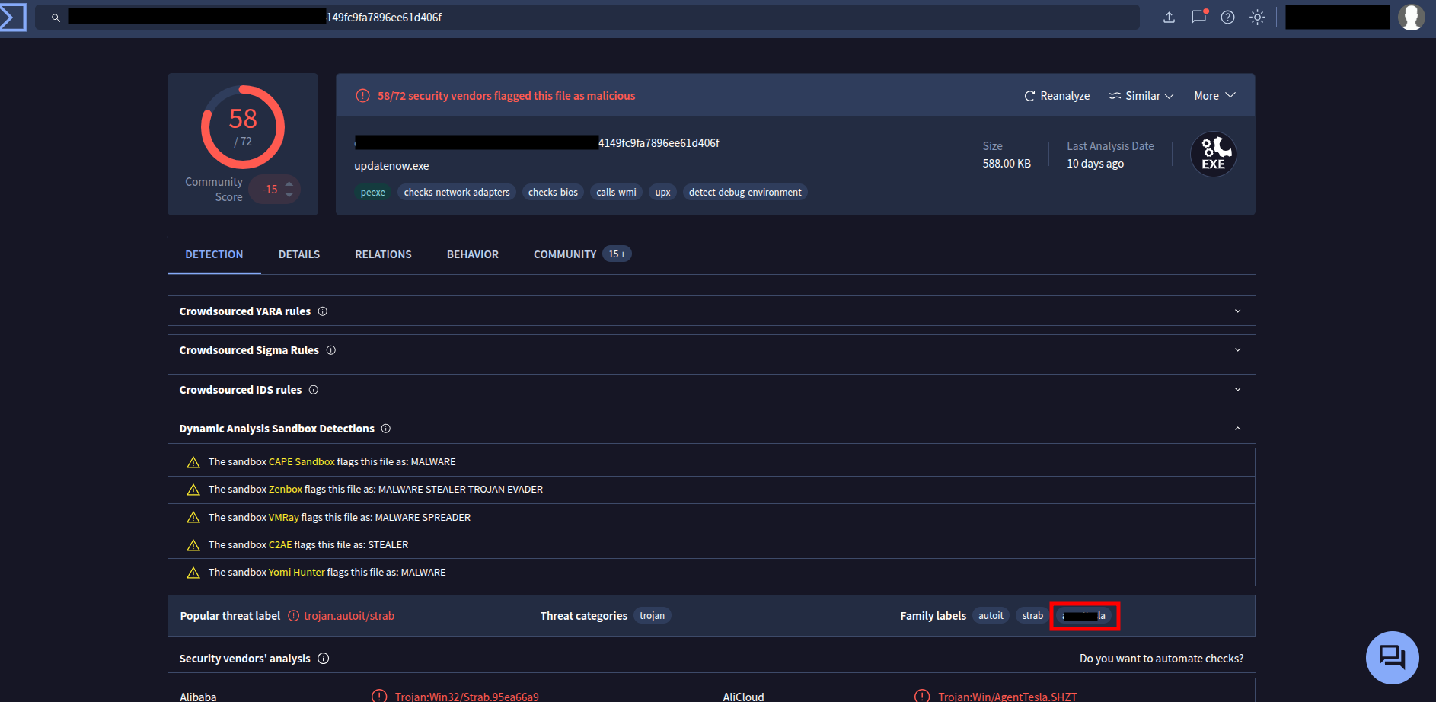
Task: Toggle the light/dark theme sun icon
Action: pyautogui.click(x=1257, y=18)
